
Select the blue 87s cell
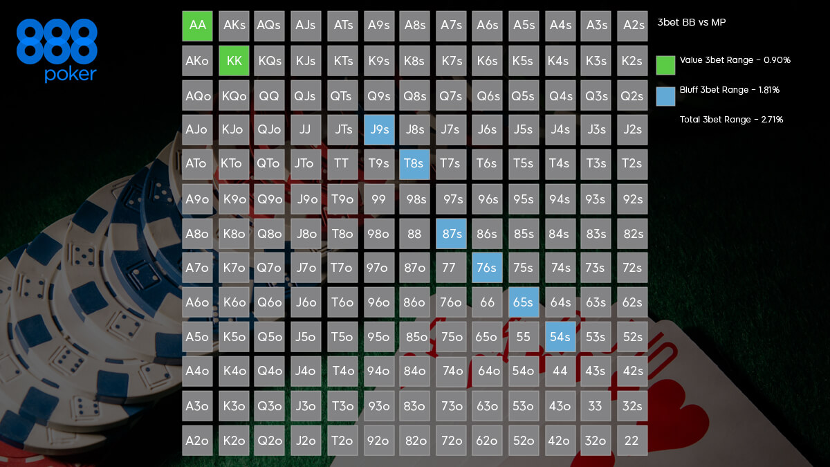point(451,234)
